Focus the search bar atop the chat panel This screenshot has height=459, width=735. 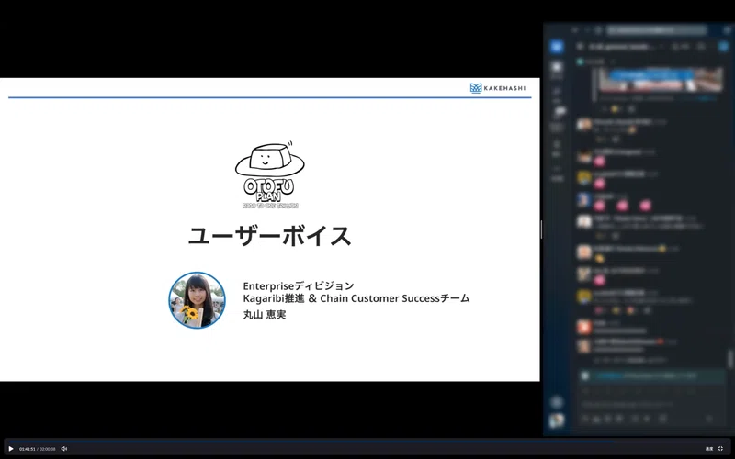coord(656,30)
